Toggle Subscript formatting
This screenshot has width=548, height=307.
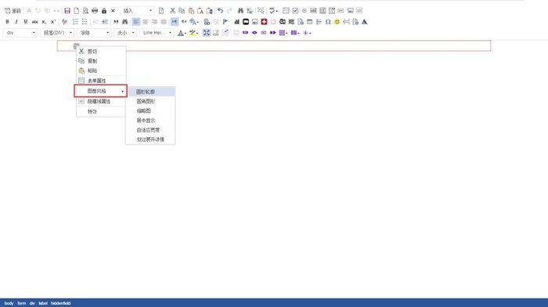pyautogui.click(x=44, y=22)
